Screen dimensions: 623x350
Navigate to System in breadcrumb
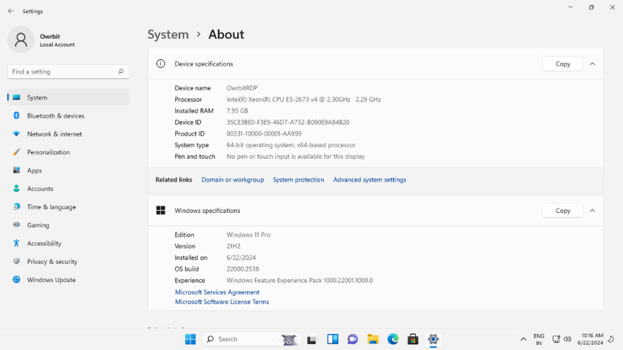pos(168,34)
